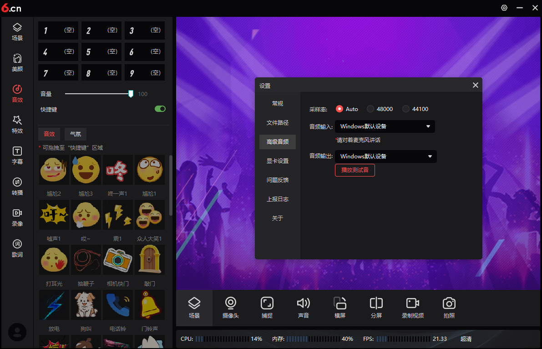Select the 特效 effects sidebar icon
Image resolution: width=542 pixels, height=349 pixels.
tap(17, 124)
